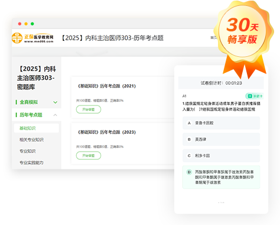The height and width of the screenshot is (225, 280).
Task: Start answering the 2023 基础知识 paper
Action: point(89,156)
